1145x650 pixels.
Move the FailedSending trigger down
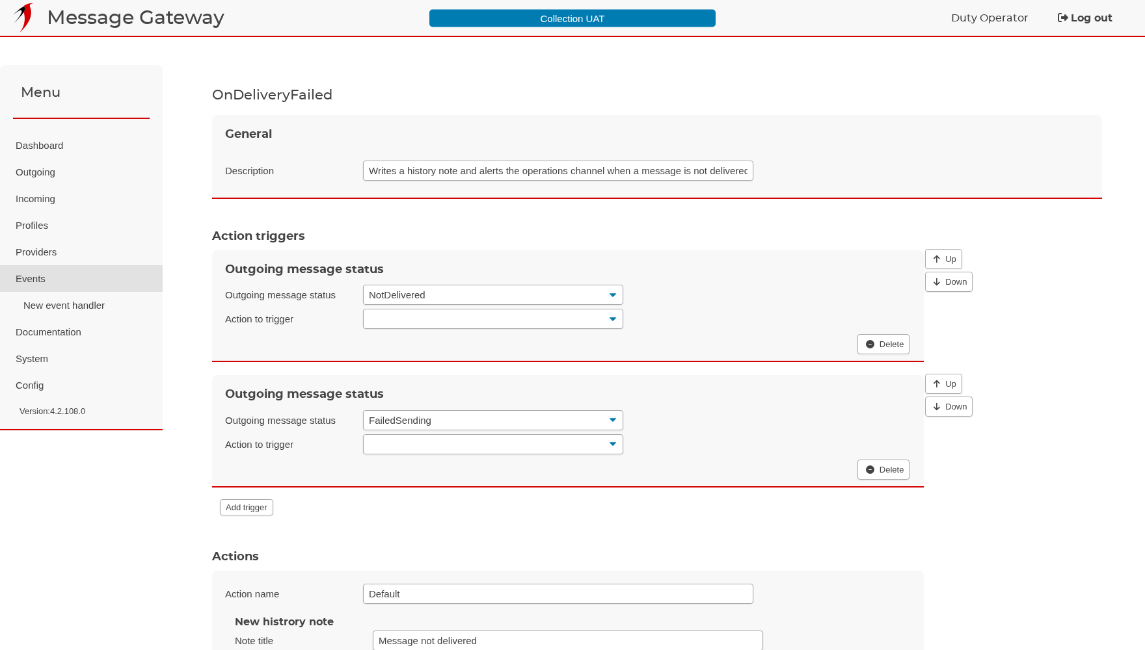(x=949, y=406)
